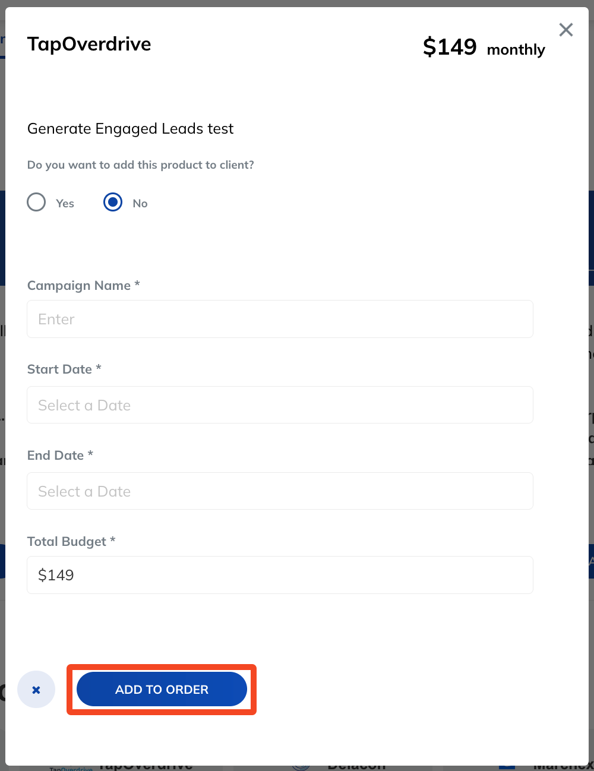
Task: Click the TapOverdrive dialog title
Action: click(x=89, y=44)
